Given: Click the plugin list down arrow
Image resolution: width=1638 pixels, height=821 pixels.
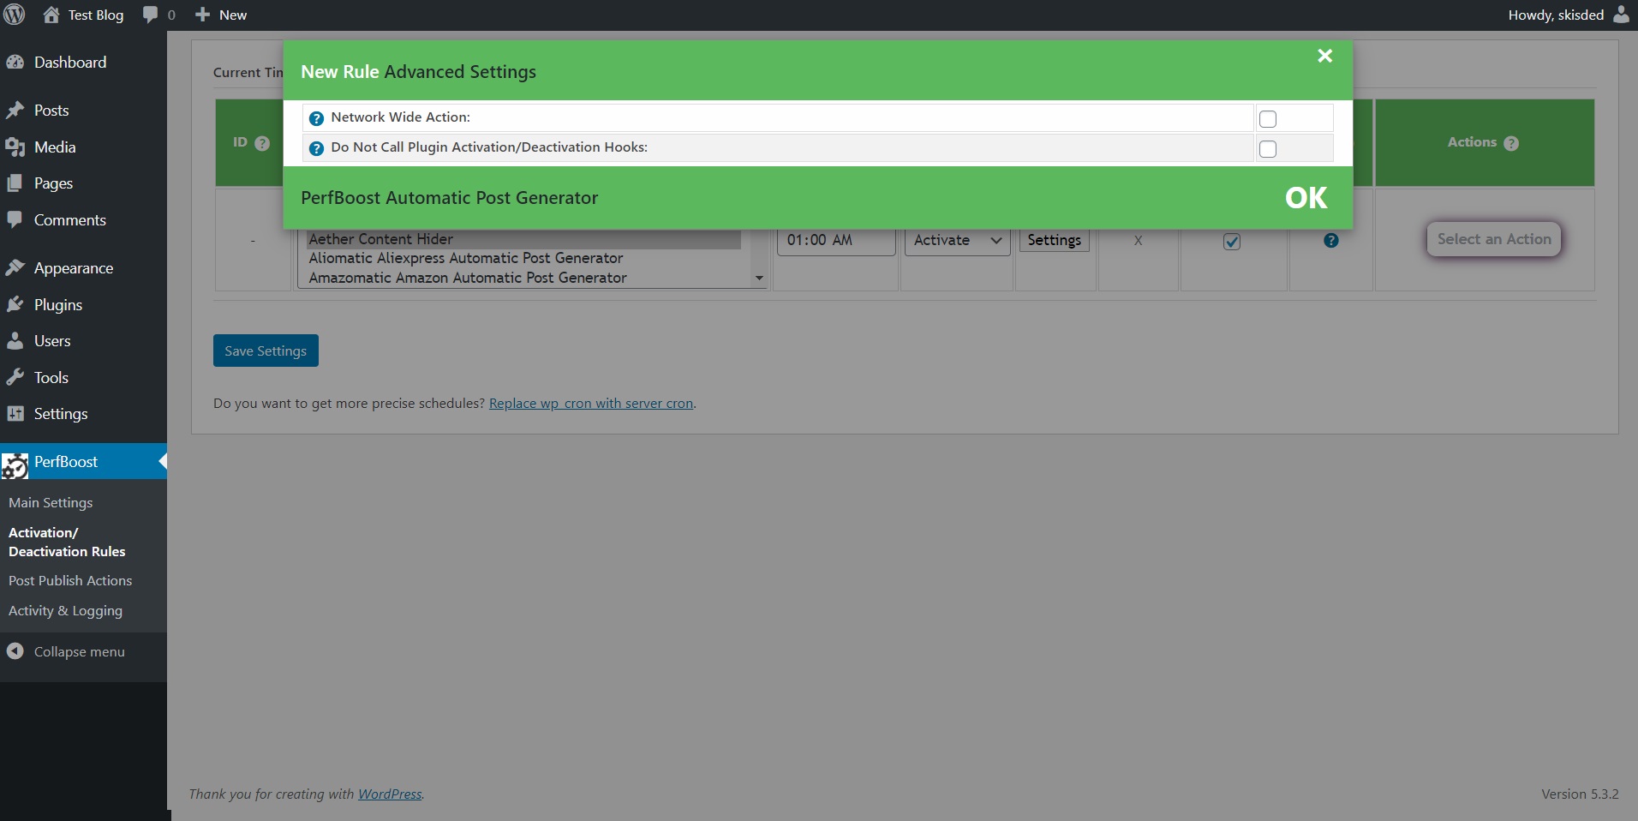Looking at the screenshot, I should point(759,278).
